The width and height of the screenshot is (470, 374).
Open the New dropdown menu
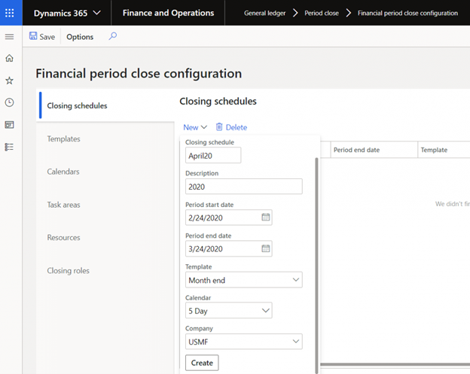coord(195,127)
